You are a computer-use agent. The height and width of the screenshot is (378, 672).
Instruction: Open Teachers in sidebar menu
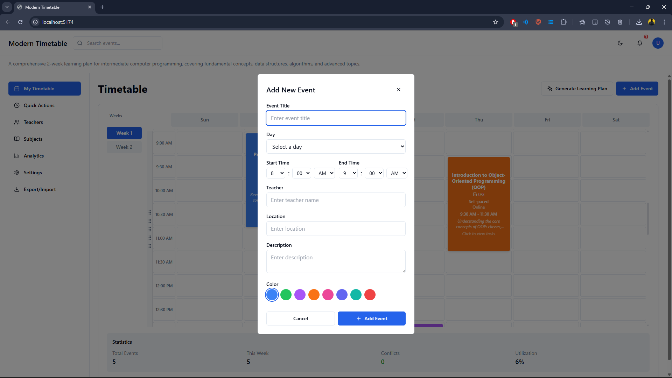pos(33,122)
